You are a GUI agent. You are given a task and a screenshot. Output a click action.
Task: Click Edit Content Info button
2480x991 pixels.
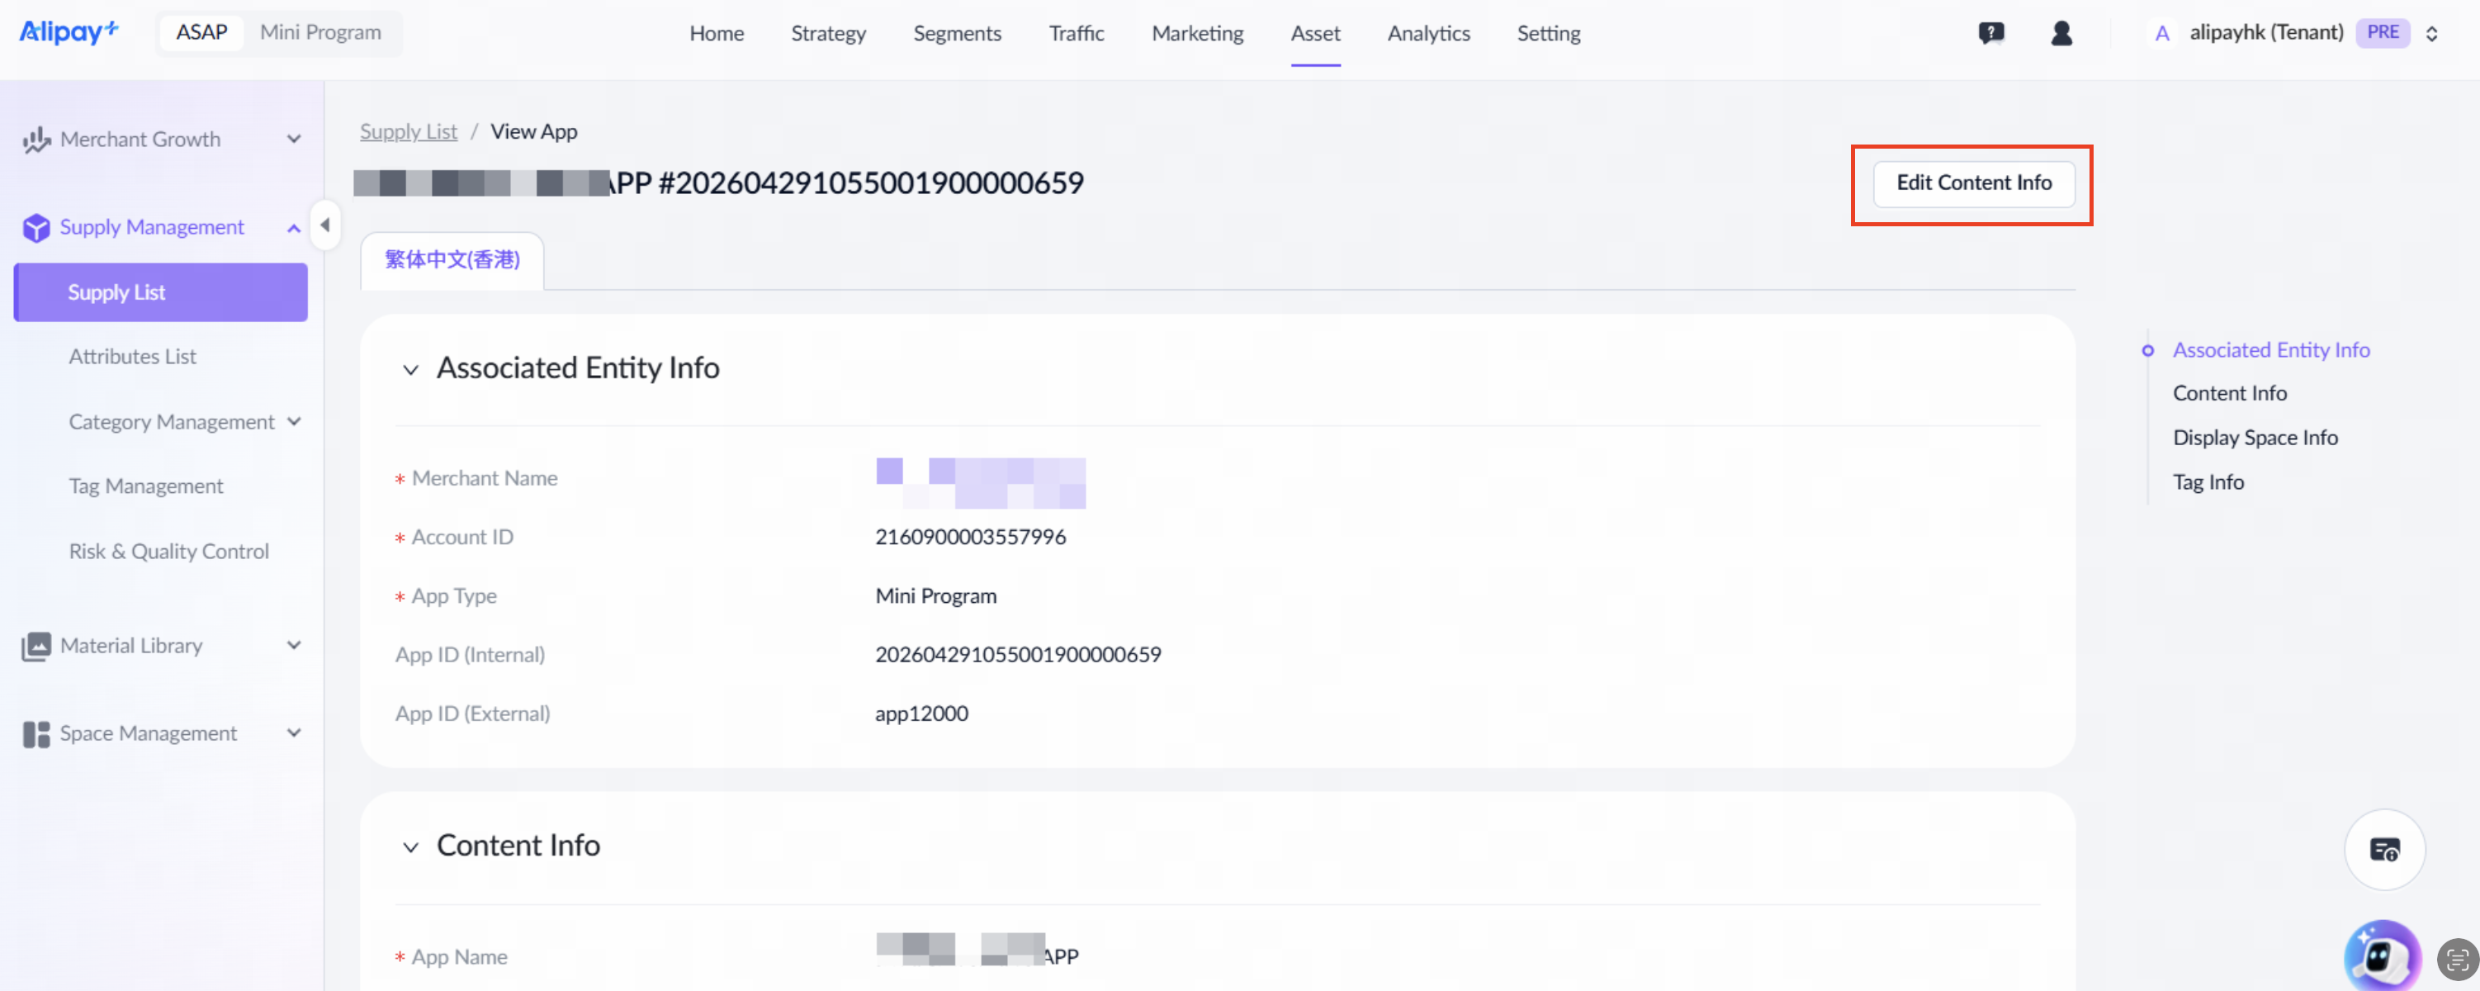(x=1974, y=183)
